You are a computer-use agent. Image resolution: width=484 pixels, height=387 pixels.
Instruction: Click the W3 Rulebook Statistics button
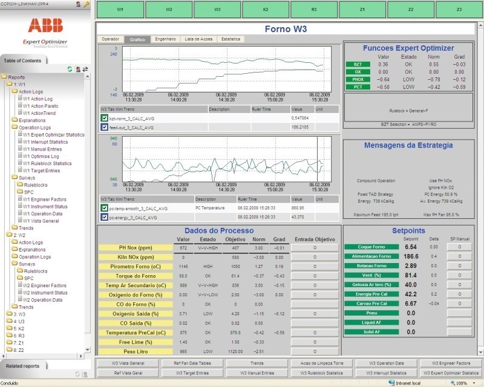(320, 373)
